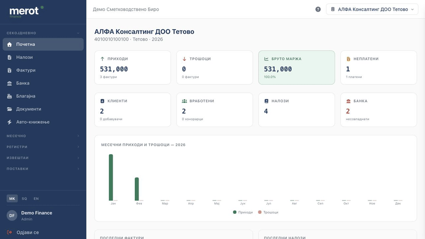Open Благајна in sidebar
Viewport: 425px width, 239px height.
click(x=43, y=96)
